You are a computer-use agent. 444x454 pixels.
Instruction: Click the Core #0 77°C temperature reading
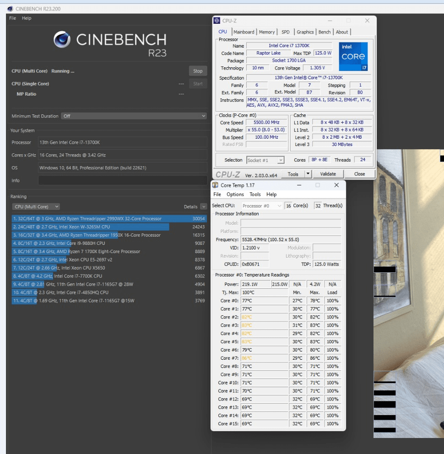(265, 301)
